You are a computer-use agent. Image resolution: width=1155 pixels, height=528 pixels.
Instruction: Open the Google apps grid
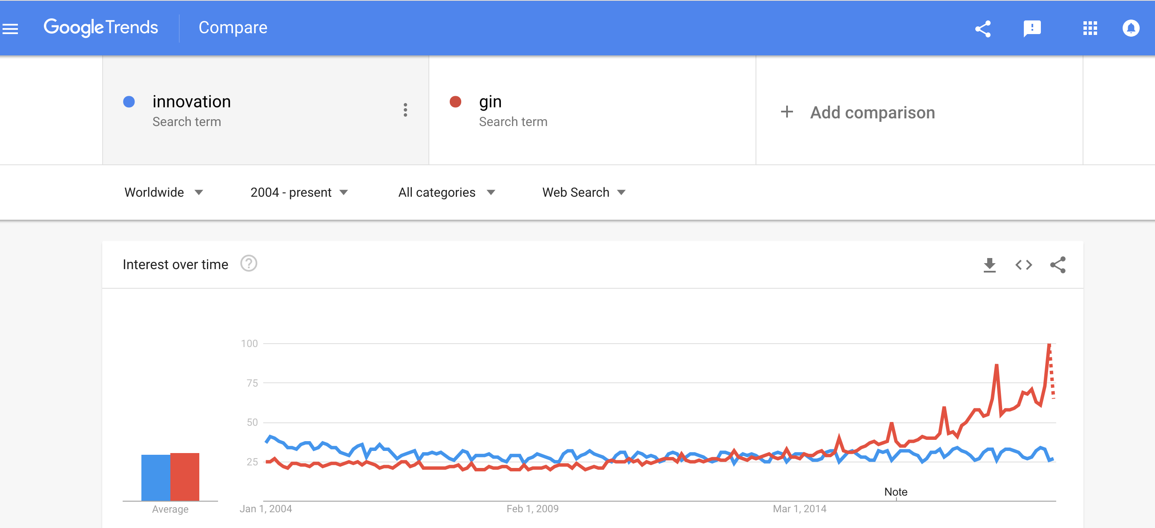[1089, 29]
